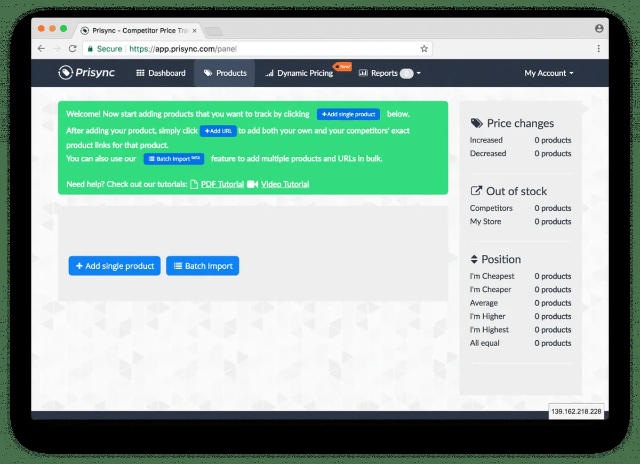Reload the page
Image resolution: width=640 pixels, height=464 pixels.
pyautogui.click(x=73, y=49)
